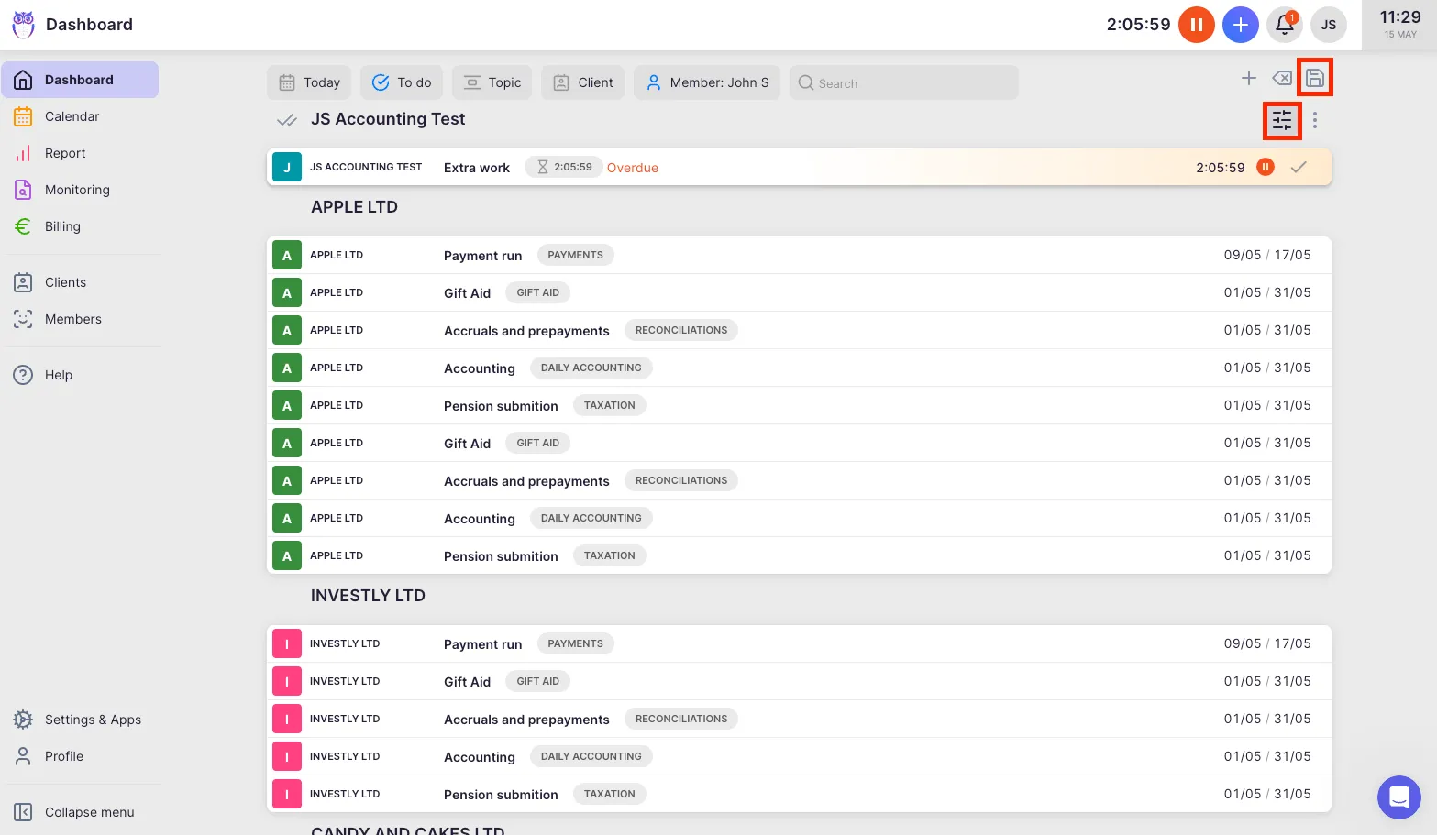Open Monitoring from the sidebar

pos(77,190)
